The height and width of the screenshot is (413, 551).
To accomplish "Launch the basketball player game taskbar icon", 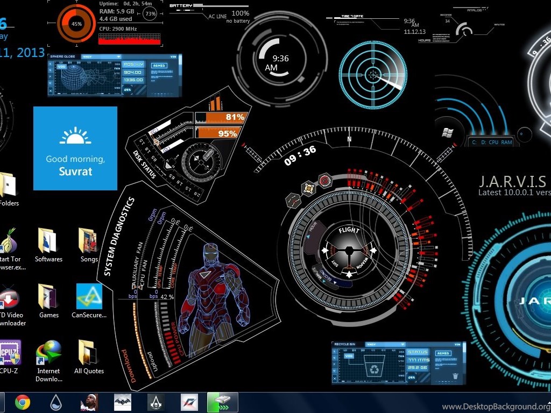I will pyautogui.click(x=89, y=402).
